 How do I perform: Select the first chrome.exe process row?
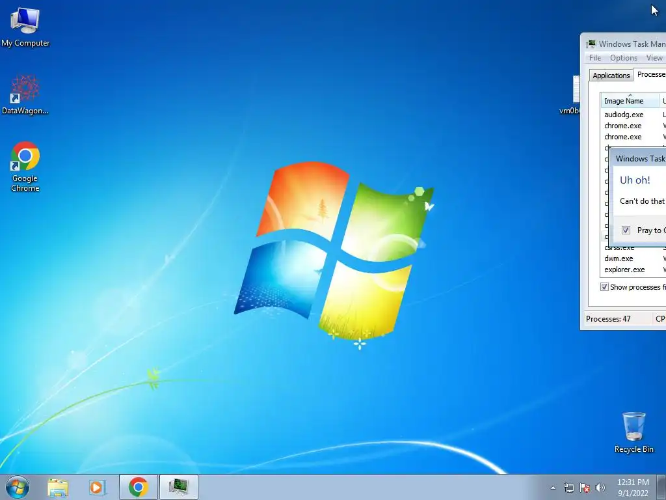pyautogui.click(x=633, y=126)
